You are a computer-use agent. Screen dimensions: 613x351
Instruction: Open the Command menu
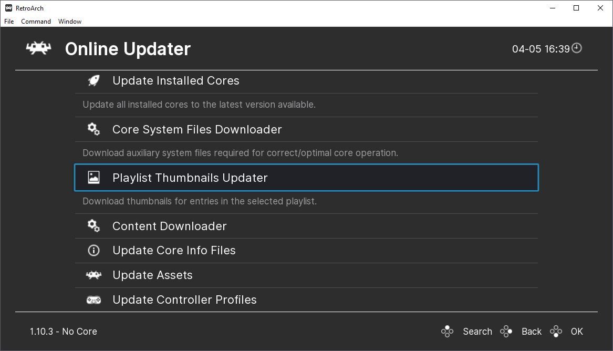tap(36, 22)
